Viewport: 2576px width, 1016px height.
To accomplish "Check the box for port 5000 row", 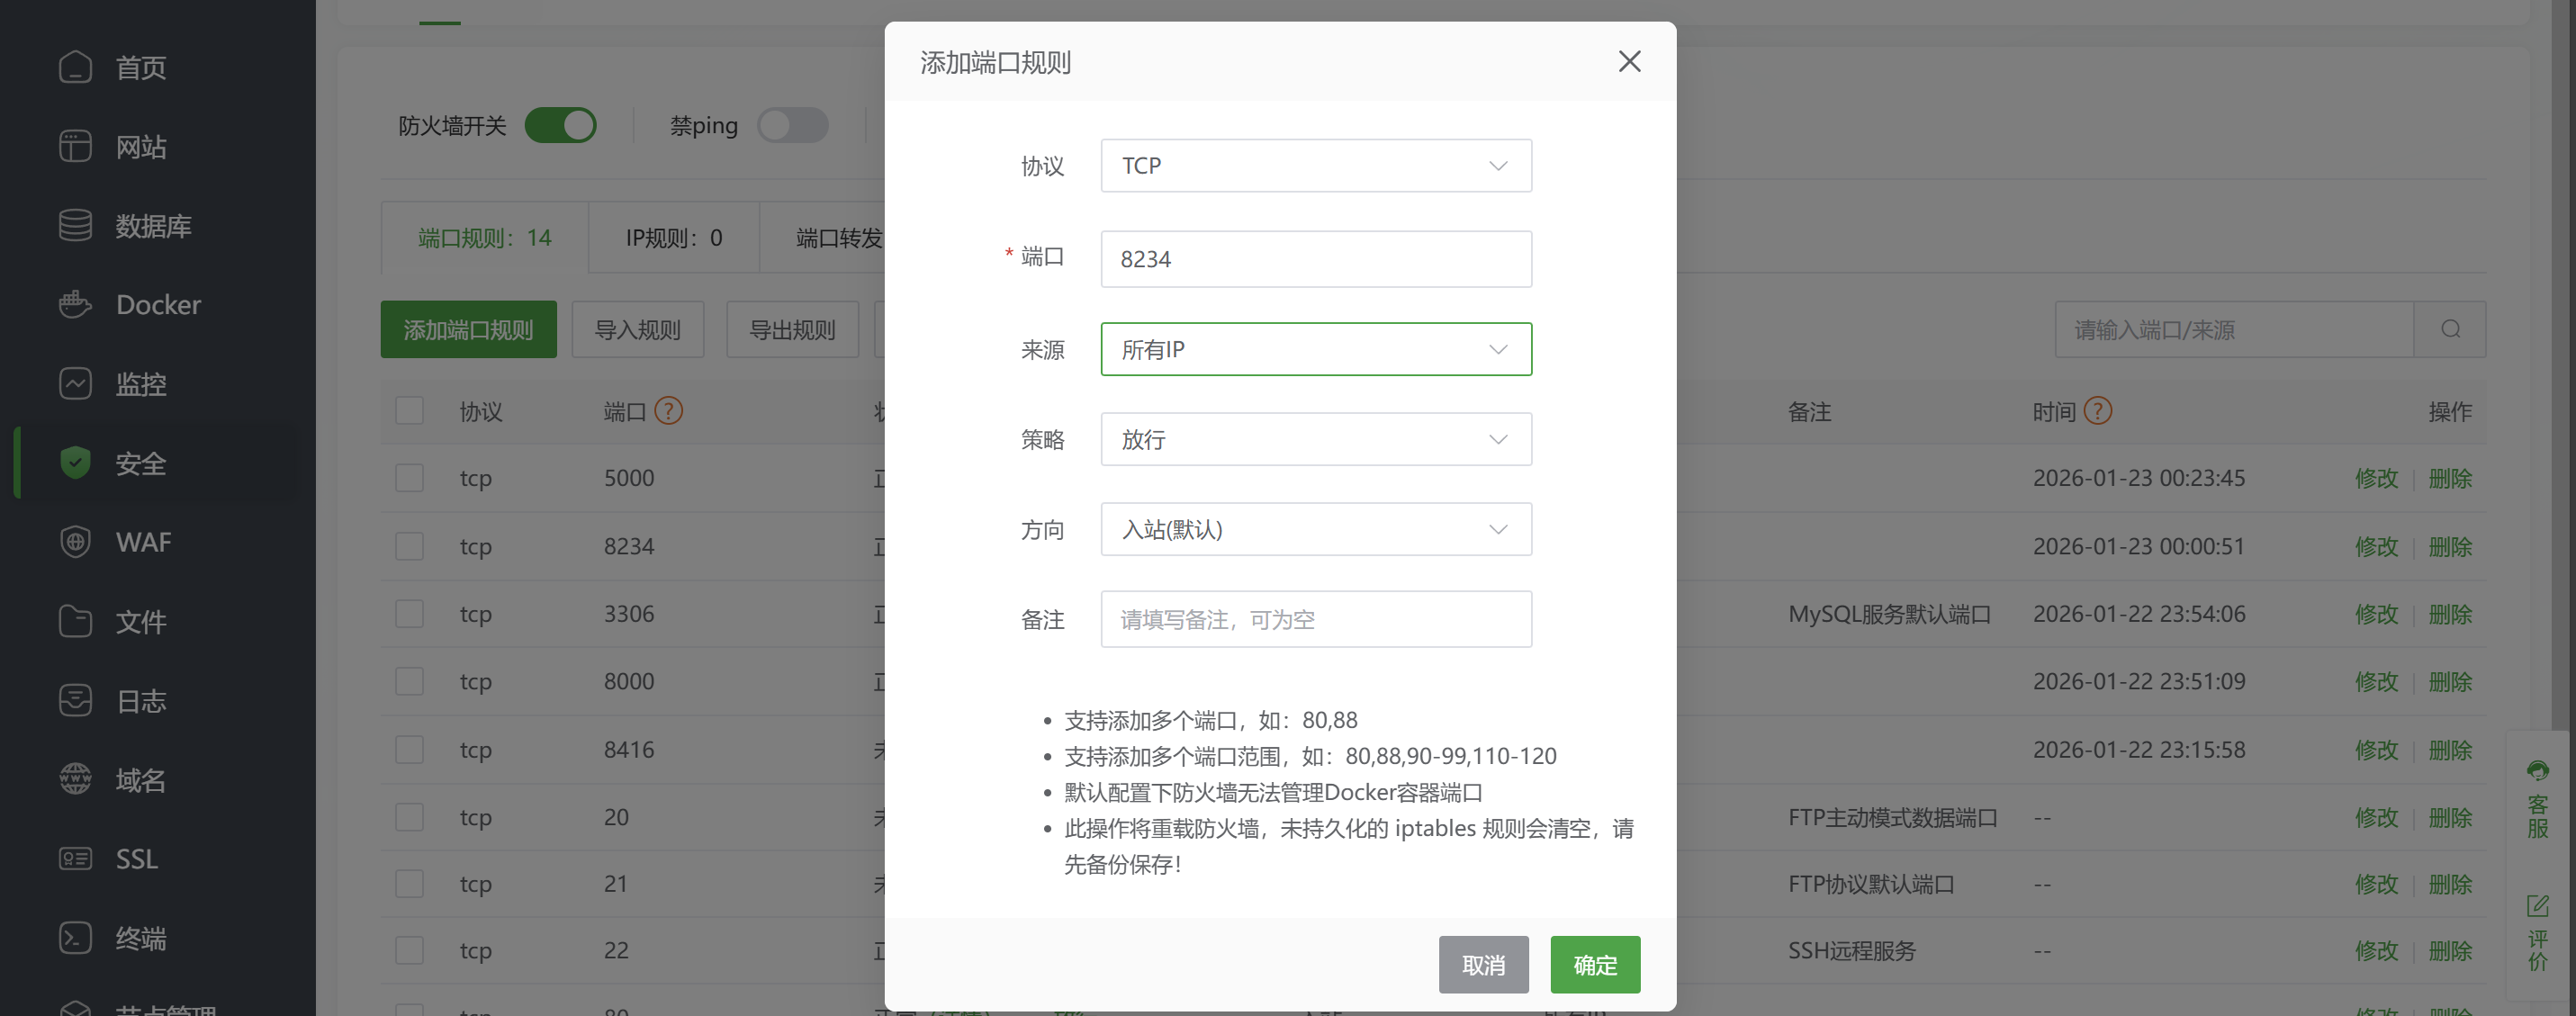I will 409,478.
